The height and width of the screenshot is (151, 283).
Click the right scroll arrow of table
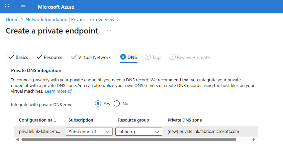pos(254,139)
